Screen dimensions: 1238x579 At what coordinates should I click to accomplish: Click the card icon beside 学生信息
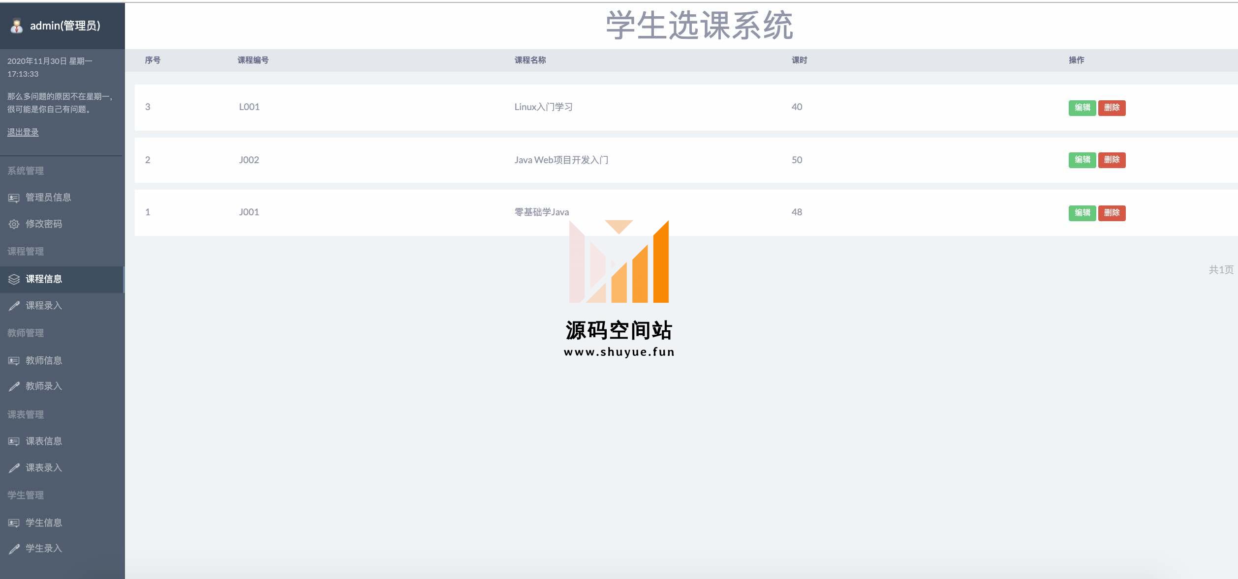[x=14, y=523]
